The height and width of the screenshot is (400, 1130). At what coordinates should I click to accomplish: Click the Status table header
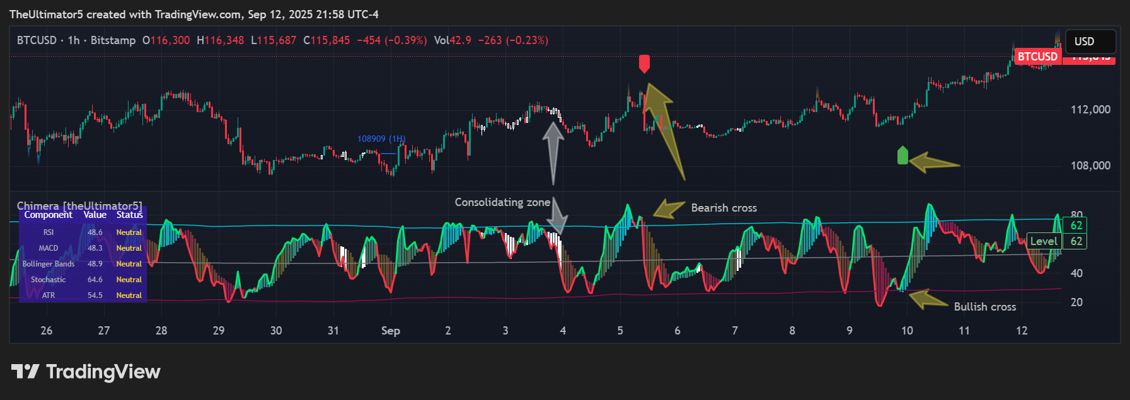129,215
